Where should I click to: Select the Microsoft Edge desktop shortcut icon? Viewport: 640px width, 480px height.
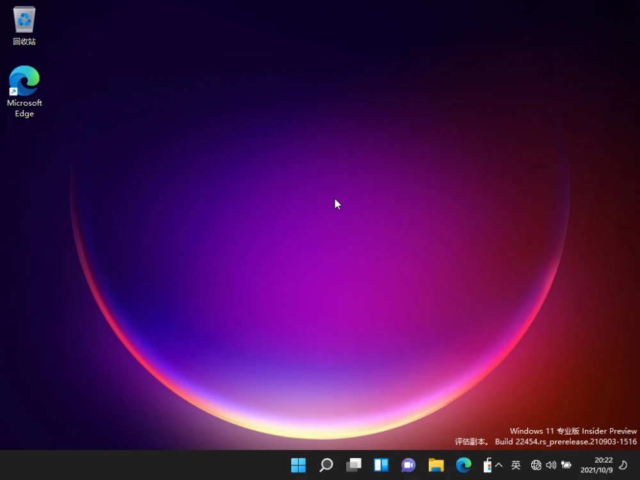24,81
